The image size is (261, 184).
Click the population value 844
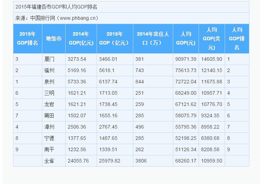tap(139, 82)
